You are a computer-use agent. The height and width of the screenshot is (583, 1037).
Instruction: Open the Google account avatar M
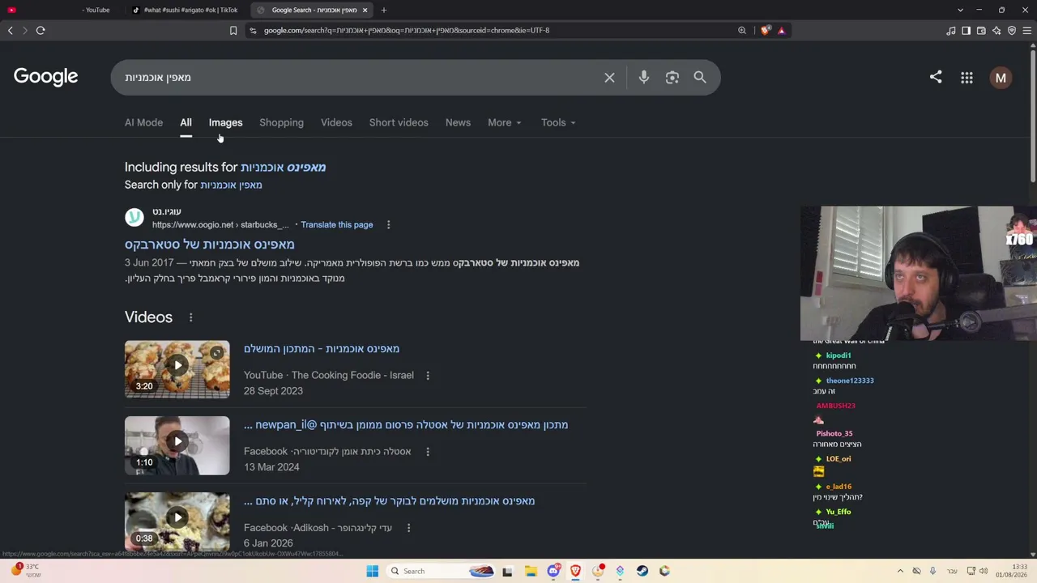tap(1001, 78)
